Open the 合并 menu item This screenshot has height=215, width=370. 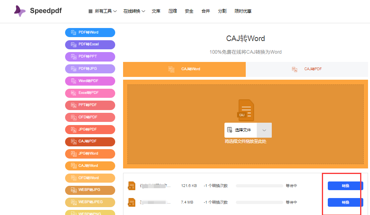tap(206, 11)
